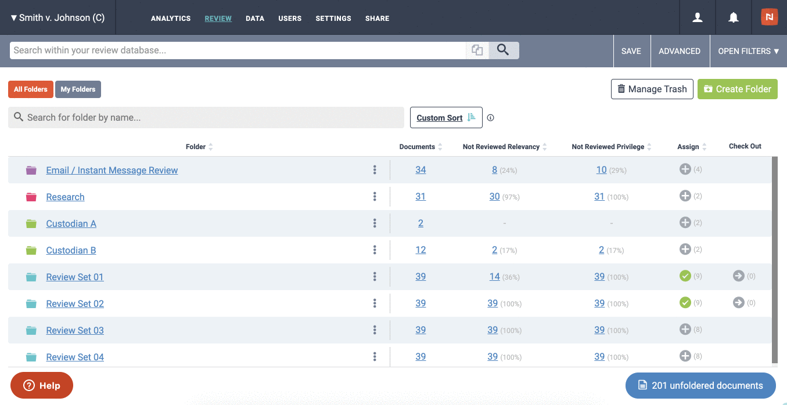Click the magnifying glass search icon
Image resolution: width=787 pixels, height=405 pixels.
[x=504, y=50]
